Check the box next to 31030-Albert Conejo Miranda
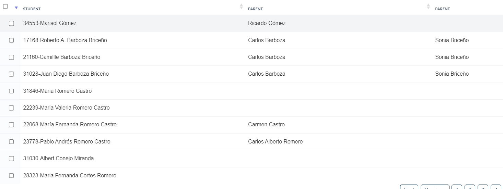503x189 pixels. tap(11, 159)
